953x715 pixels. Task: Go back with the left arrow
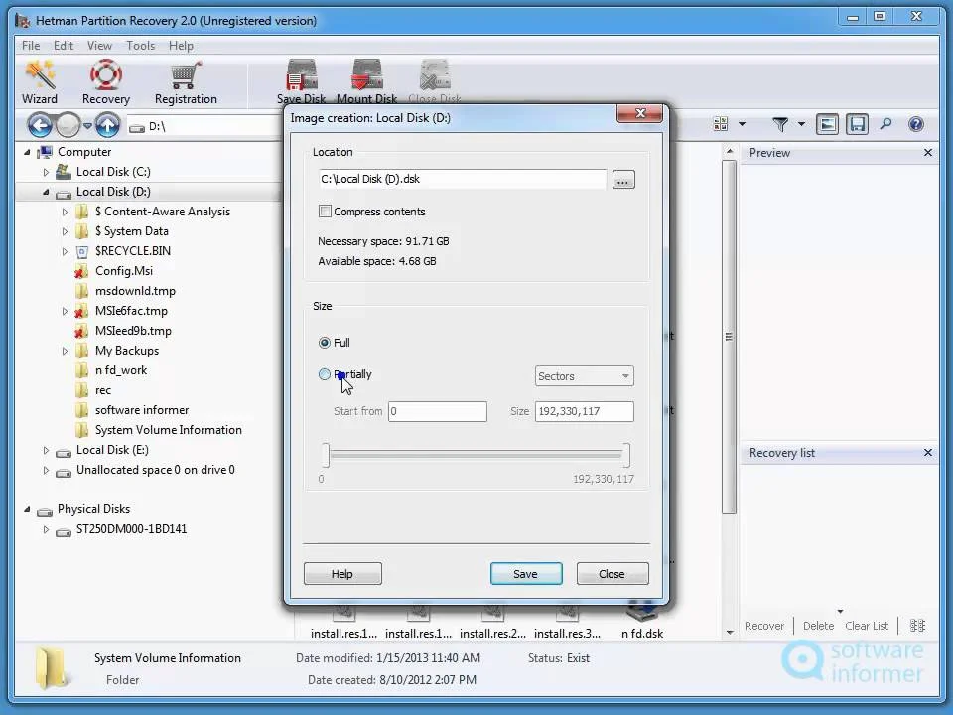40,126
